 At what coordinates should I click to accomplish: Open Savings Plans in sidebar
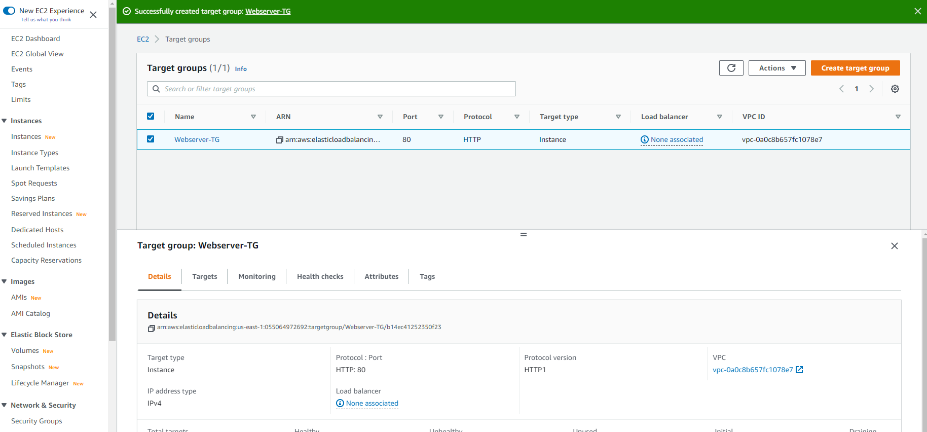[33, 198]
